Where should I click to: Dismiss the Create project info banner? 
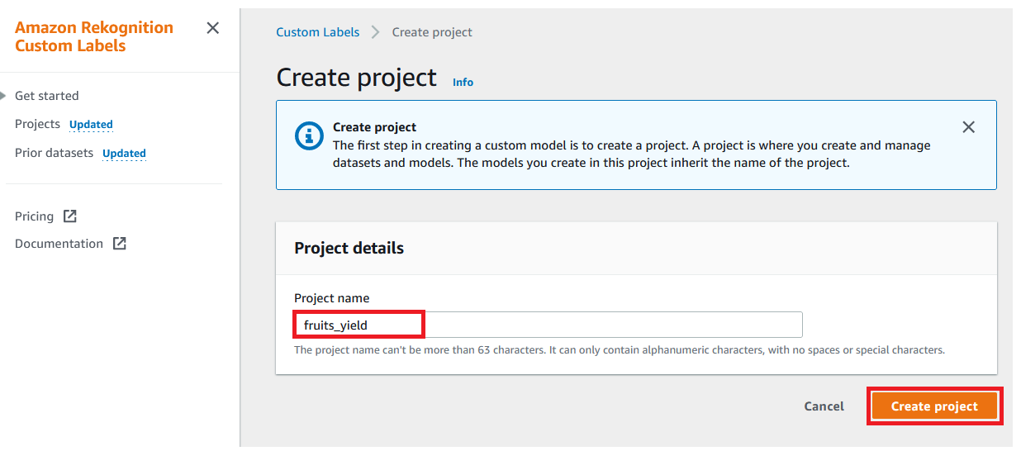(969, 127)
